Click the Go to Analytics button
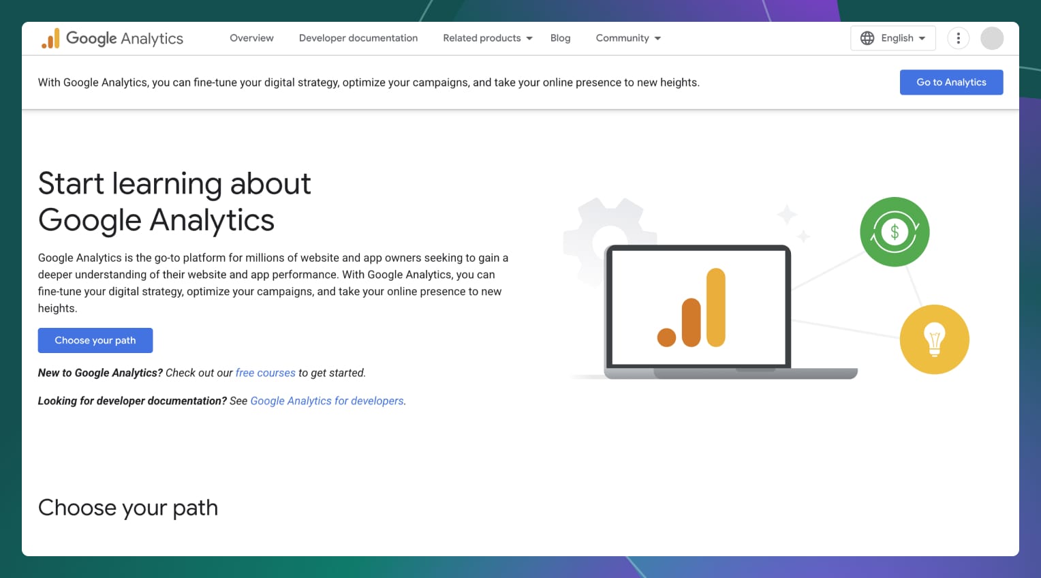This screenshot has height=578, width=1041. point(951,82)
